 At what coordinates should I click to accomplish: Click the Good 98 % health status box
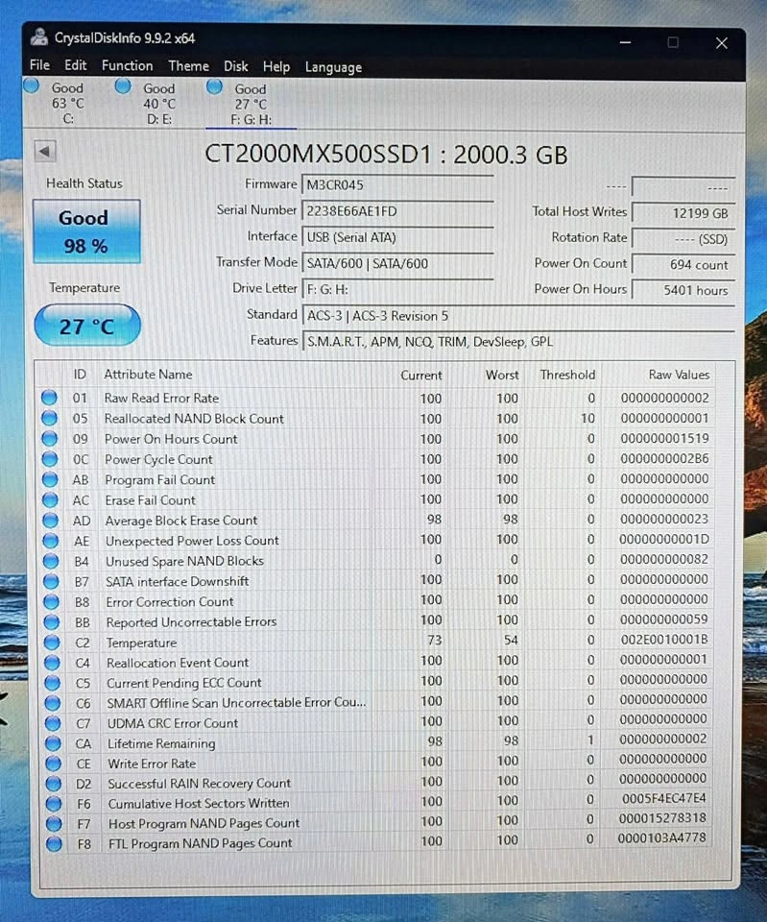point(86,231)
